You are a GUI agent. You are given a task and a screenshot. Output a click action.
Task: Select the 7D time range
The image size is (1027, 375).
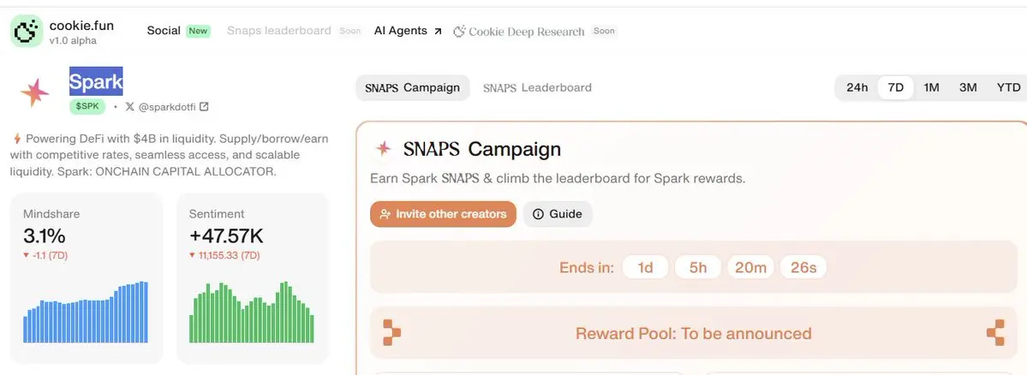tap(895, 87)
